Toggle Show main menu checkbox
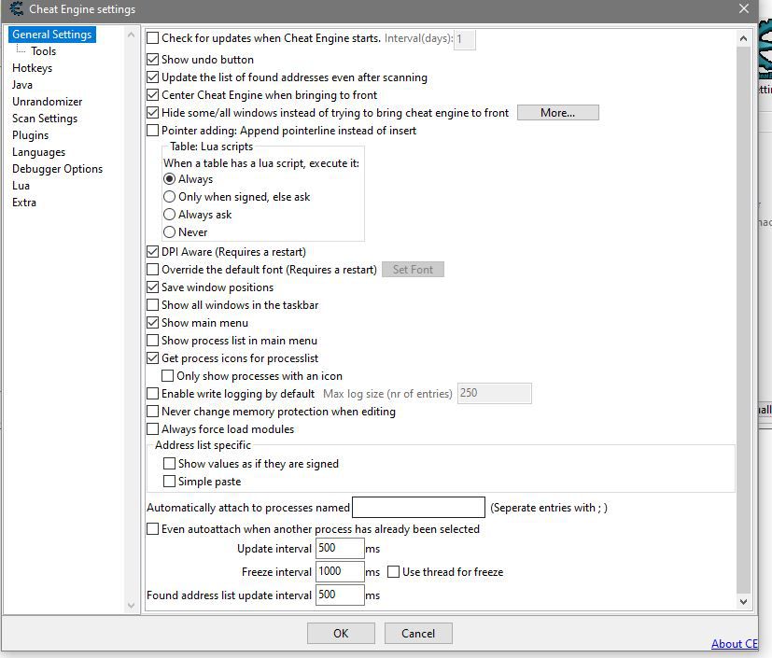This screenshot has width=772, height=658. click(x=153, y=323)
